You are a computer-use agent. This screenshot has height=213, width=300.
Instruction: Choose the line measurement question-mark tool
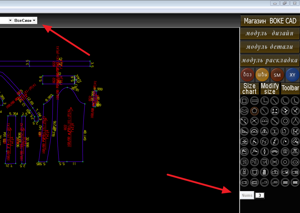(x=244, y=121)
